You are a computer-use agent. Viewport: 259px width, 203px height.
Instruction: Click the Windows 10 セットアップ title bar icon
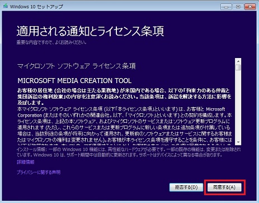tap(6, 6)
